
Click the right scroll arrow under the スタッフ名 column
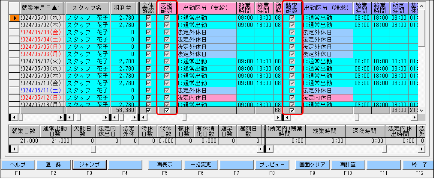[105, 117]
